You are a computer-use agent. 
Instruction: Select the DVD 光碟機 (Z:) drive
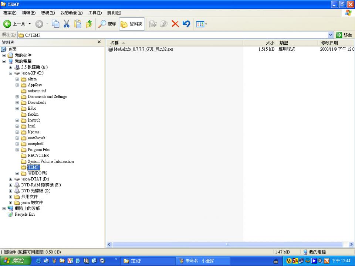36,191
